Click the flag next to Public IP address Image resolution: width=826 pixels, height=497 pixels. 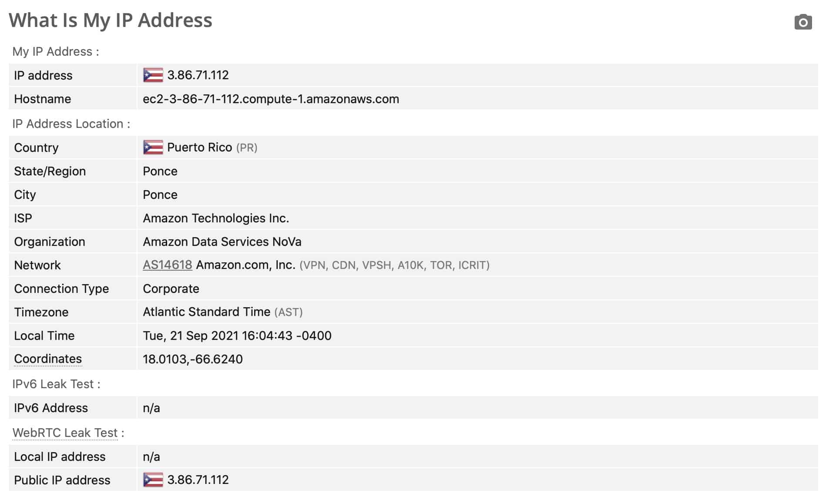[x=153, y=480]
